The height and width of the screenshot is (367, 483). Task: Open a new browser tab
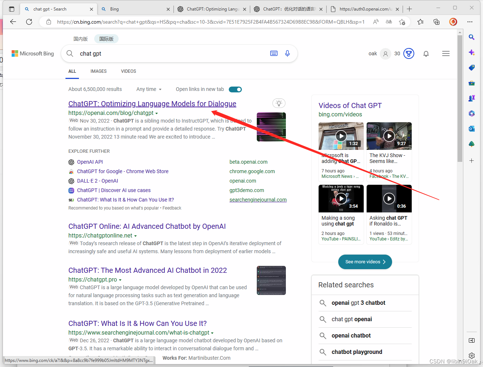click(x=410, y=9)
